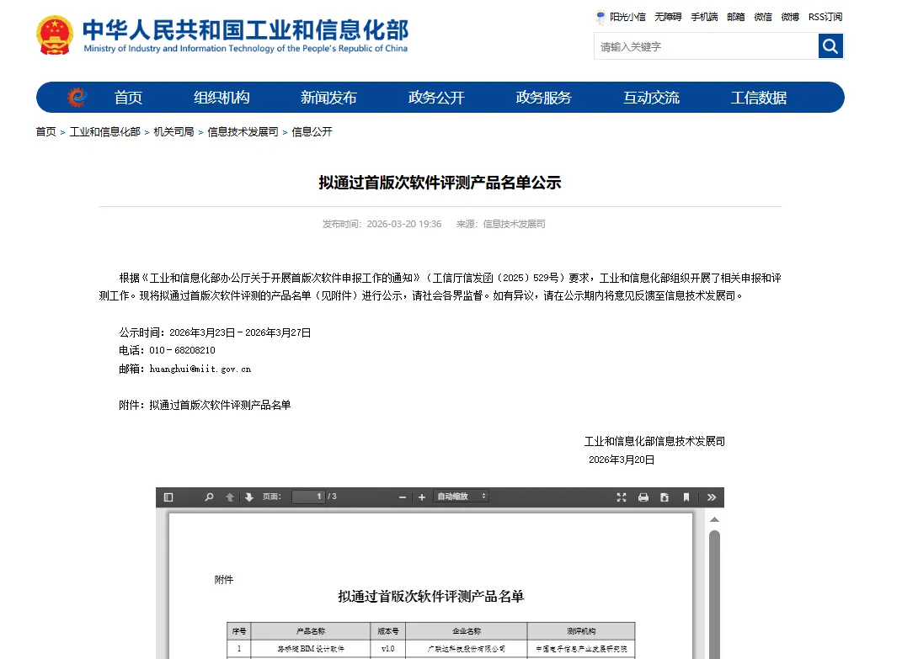
Task: Click the PDF table header 版本号
Action: (388, 631)
